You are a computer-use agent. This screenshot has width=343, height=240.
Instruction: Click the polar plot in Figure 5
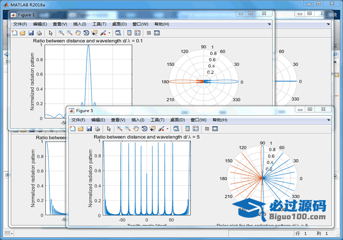point(262,178)
